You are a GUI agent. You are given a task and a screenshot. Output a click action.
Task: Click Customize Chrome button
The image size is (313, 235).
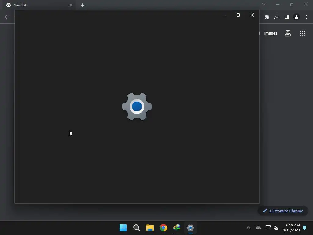tap(283, 211)
